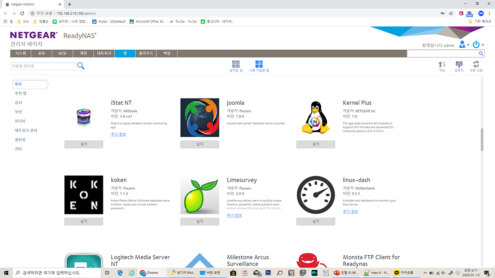Open KakaoTalk taskbar item

point(404,273)
